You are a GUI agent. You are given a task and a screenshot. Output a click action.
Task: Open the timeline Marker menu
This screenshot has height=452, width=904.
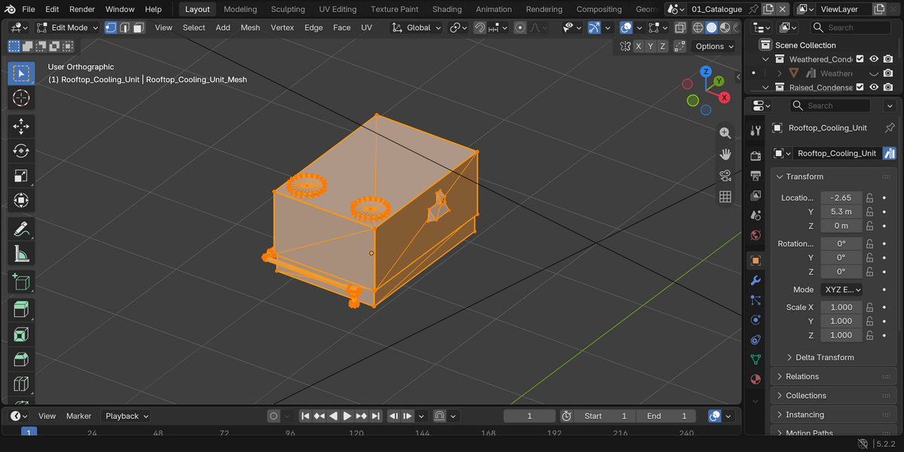point(78,416)
